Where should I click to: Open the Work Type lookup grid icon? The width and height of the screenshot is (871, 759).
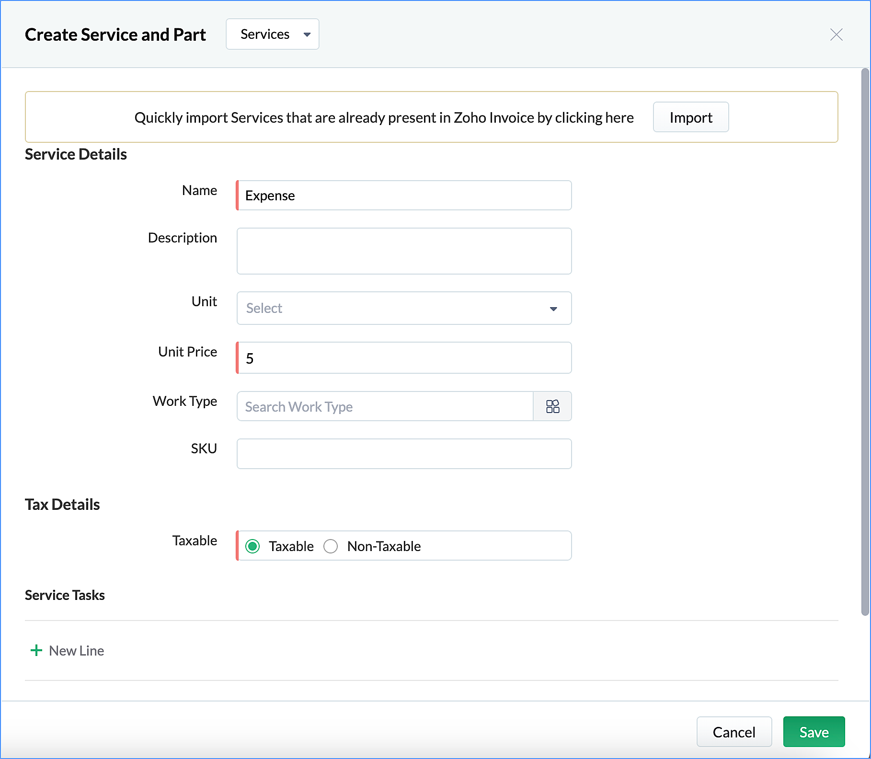click(x=552, y=406)
